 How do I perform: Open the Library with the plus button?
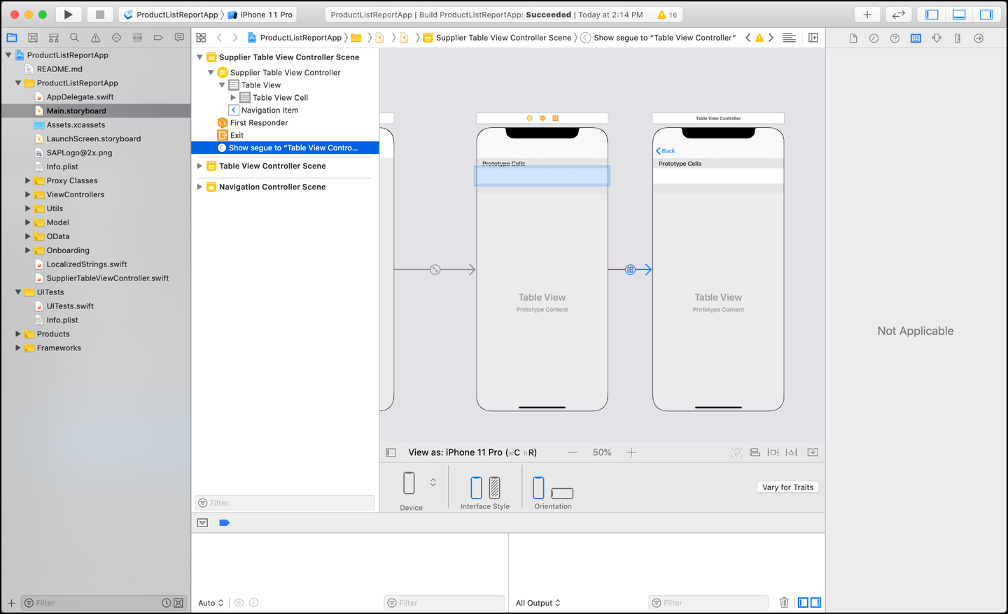[x=867, y=14]
